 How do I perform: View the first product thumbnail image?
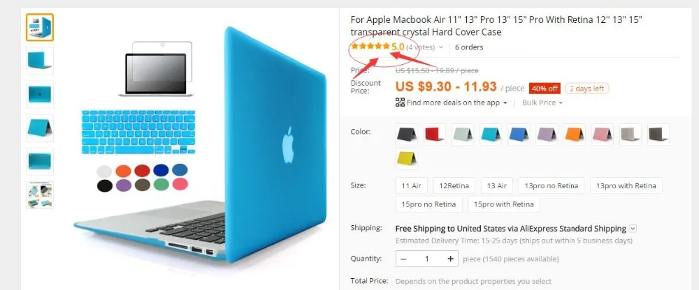click(40, 27)
